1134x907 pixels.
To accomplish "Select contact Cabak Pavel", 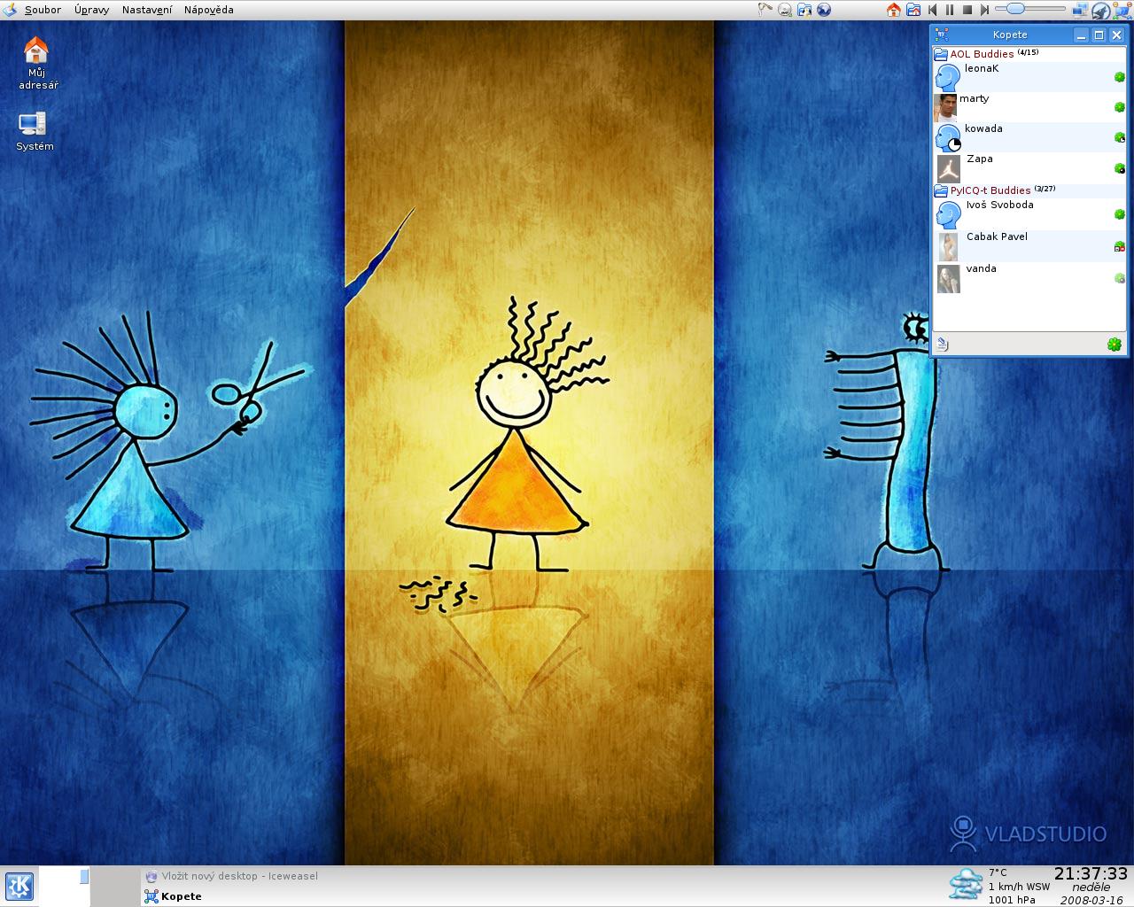I will pos(1029,246).
